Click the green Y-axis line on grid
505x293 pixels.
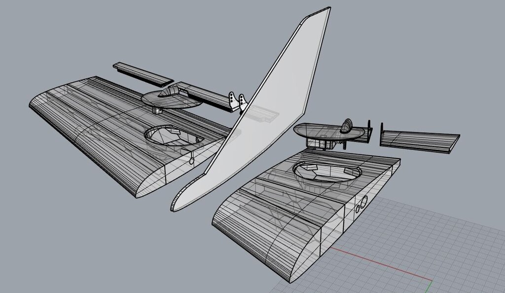point(431,289)
